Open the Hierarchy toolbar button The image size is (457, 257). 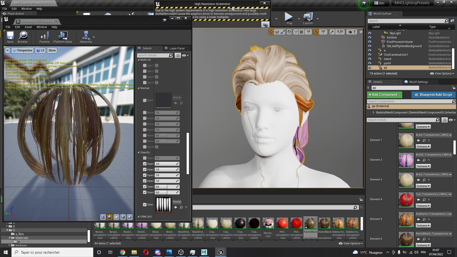click(x=86, y=37)
